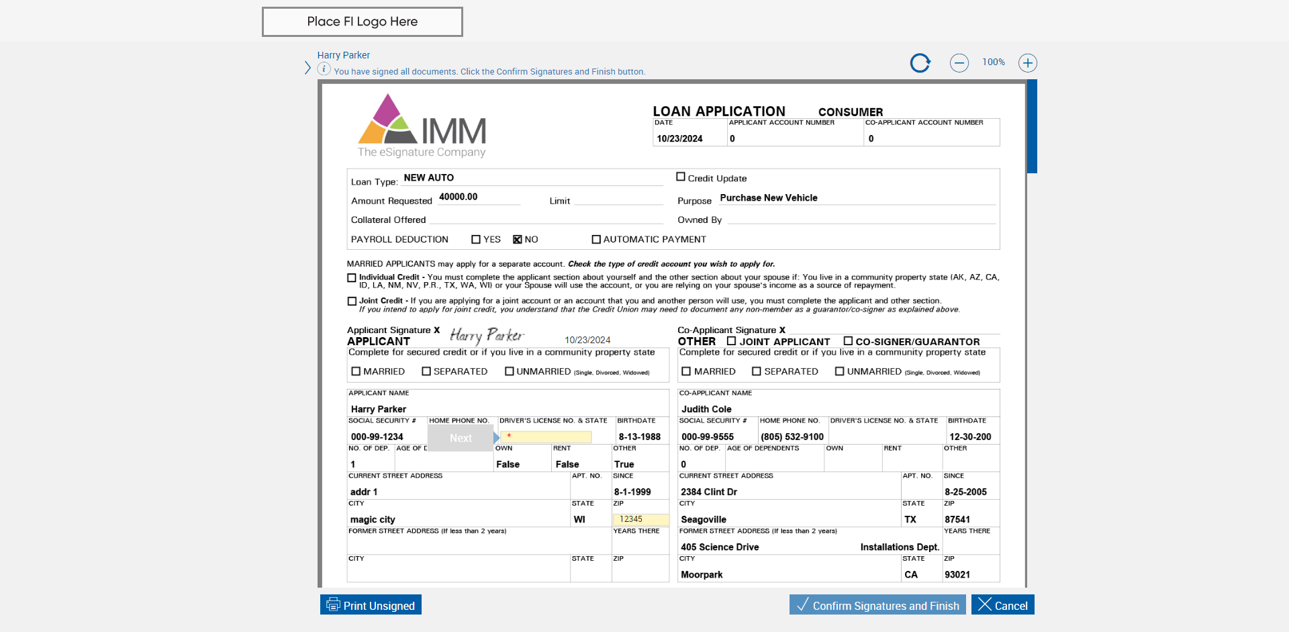Image resolution: width=1289 pixels, height=632 pixels.
Task: Enable the Automatic Payment checkbox
Action: tap(596, 239)
